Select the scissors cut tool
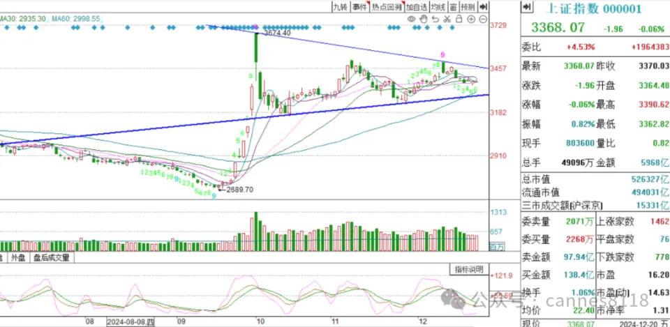Viewport: 670px width, 327px height. click(x=447, y=20)
